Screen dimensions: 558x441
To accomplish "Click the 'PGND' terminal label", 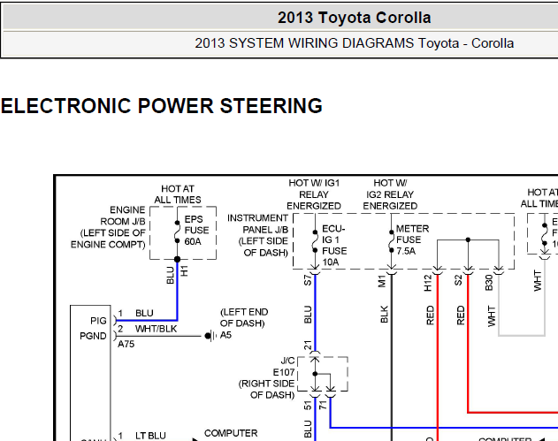I will [93, 336].
